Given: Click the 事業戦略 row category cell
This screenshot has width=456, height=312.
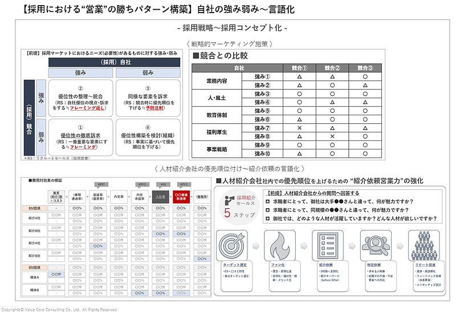Looking at the screenshot, I should pyautogui.click(x=217, y=149).
